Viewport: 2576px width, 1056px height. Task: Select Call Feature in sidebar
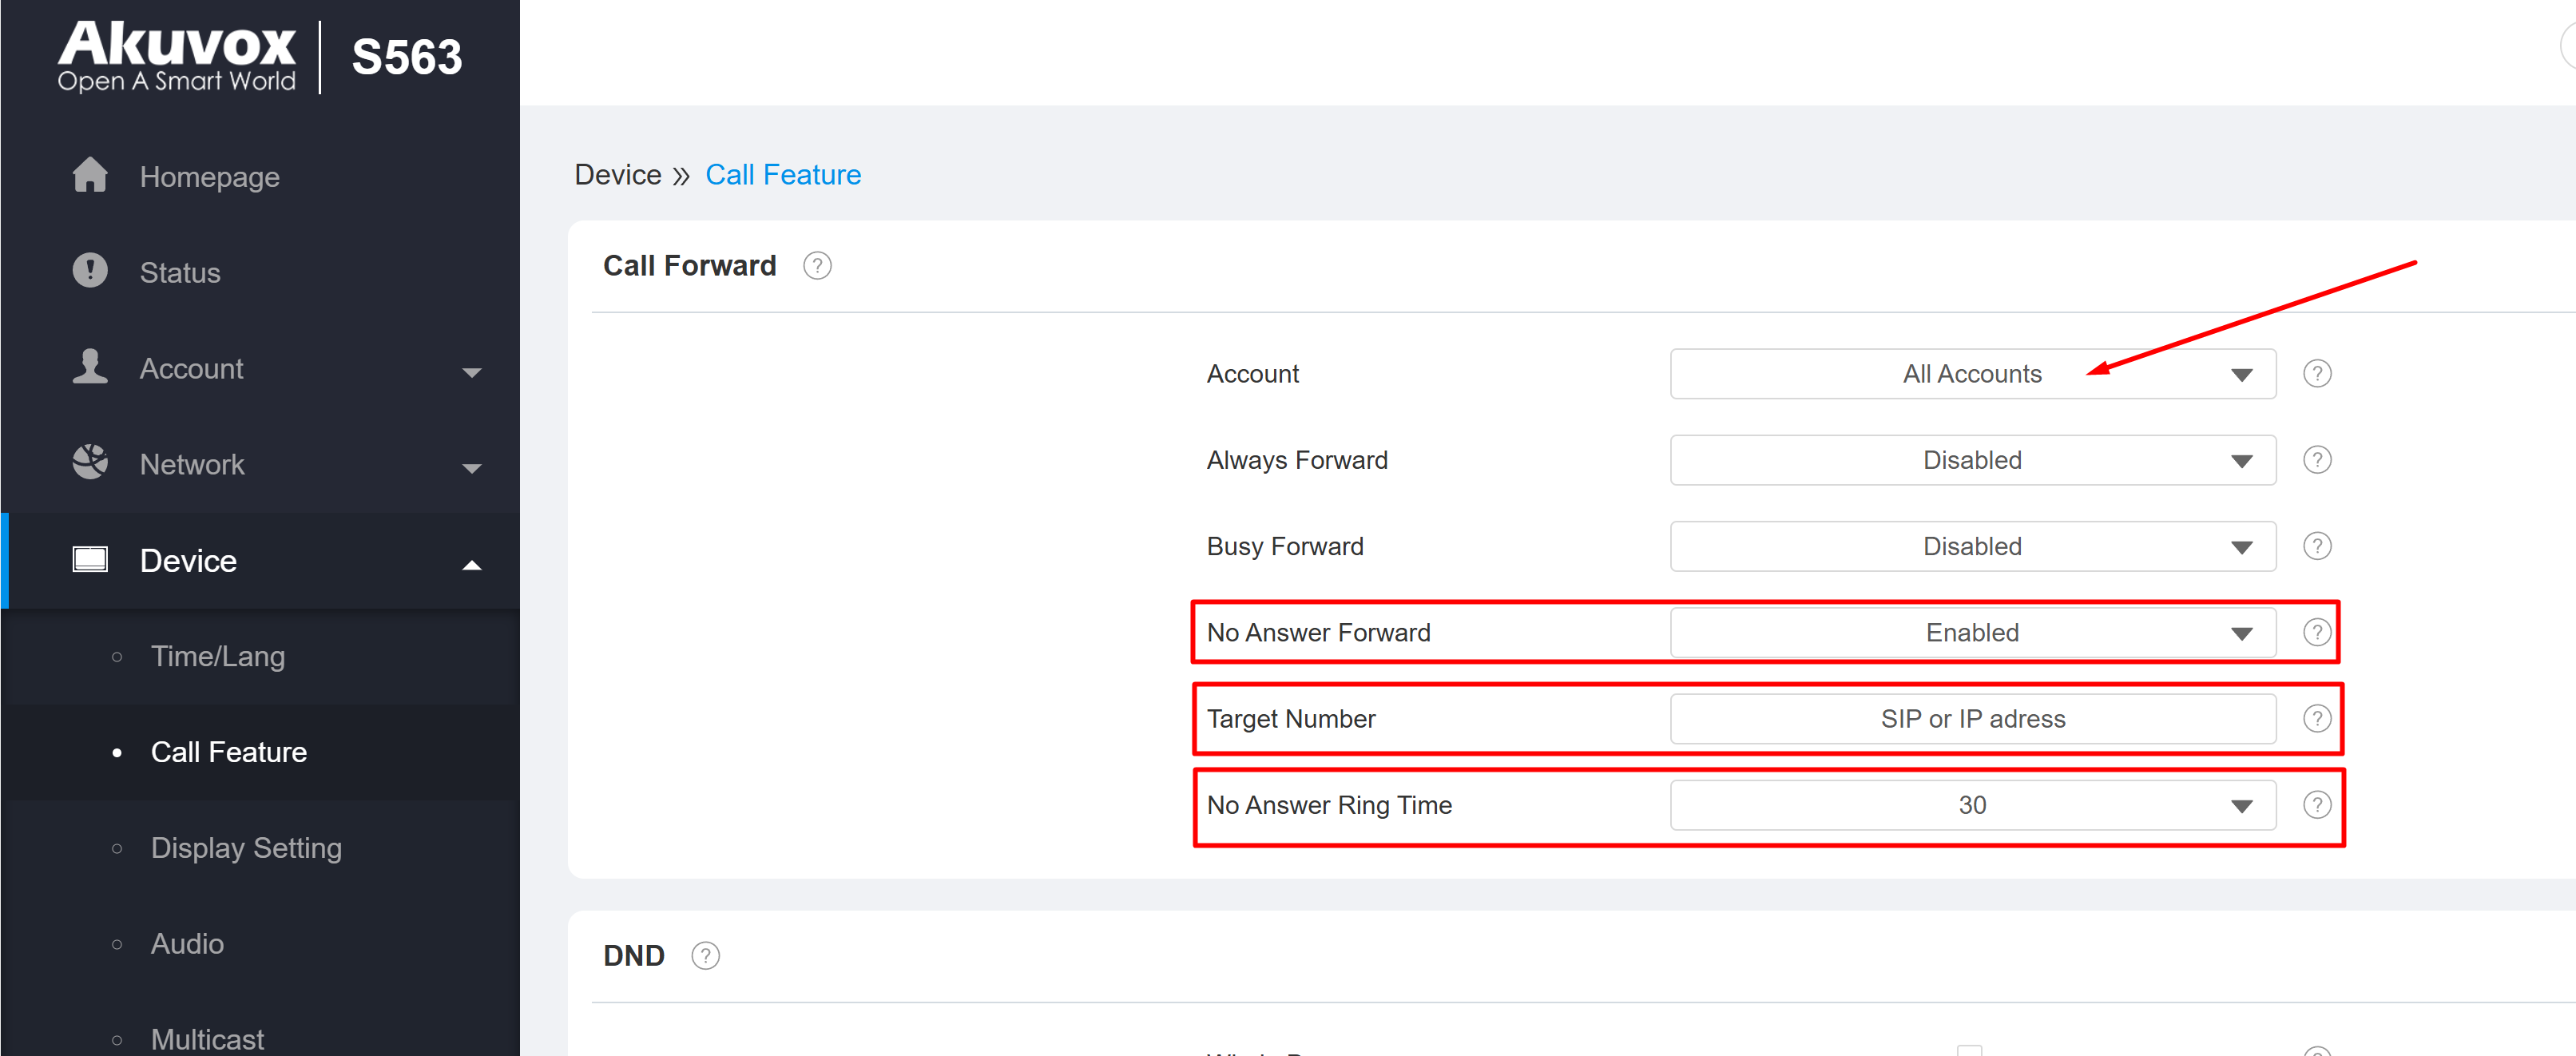click(229, 752)
